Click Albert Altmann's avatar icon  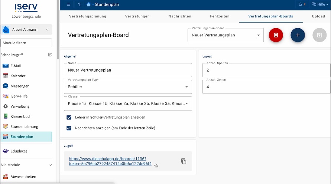6,30
